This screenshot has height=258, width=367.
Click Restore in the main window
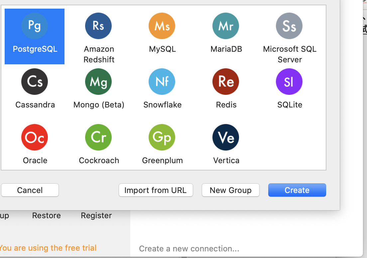pyautogui.click(x=46, y=216)
